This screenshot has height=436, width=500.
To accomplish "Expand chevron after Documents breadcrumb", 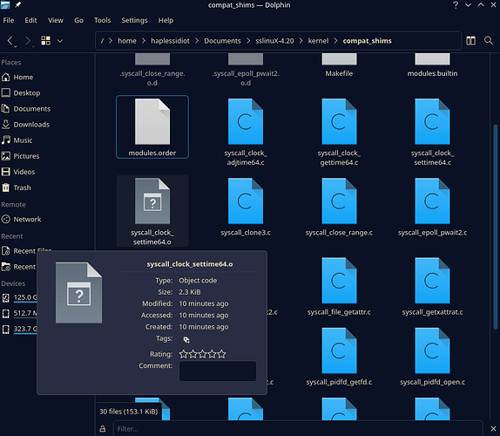I will point(248,41).
